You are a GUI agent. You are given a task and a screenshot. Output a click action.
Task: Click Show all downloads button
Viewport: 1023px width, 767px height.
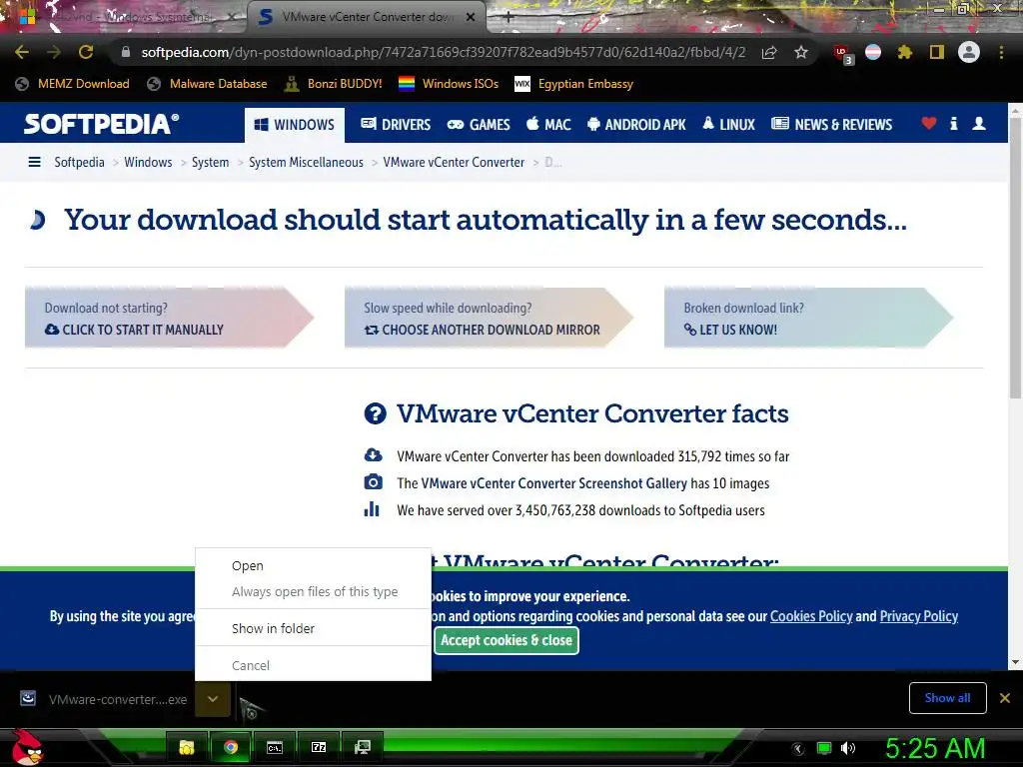[x=947, y=698]
